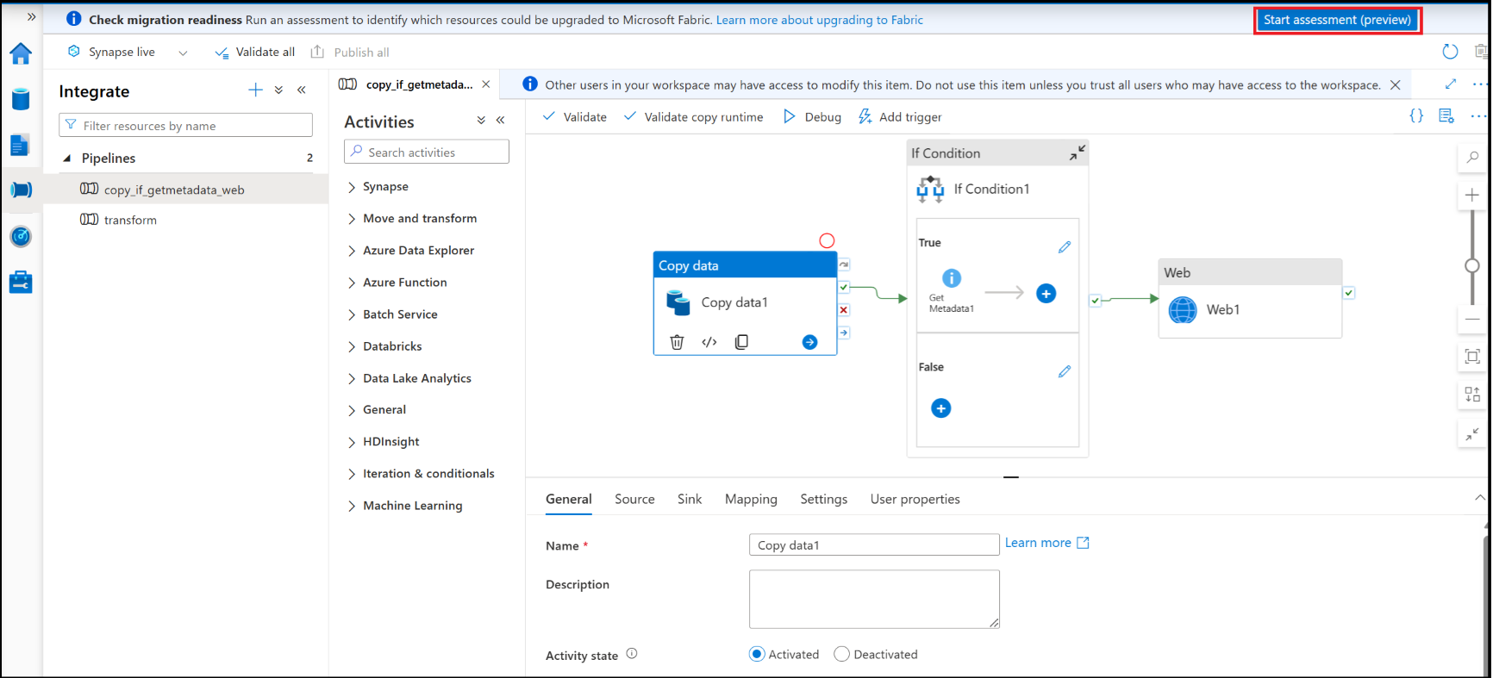
Task: Clone the Copy data1 activity
Action: point(741,342)
